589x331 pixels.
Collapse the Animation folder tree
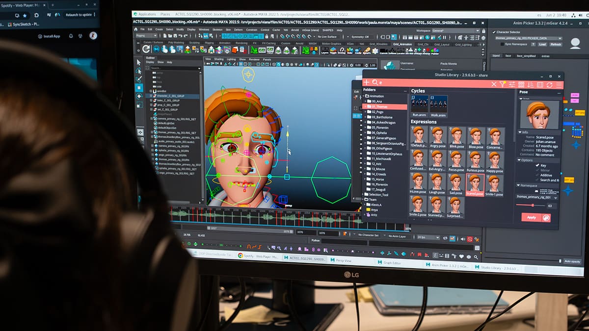364,96
